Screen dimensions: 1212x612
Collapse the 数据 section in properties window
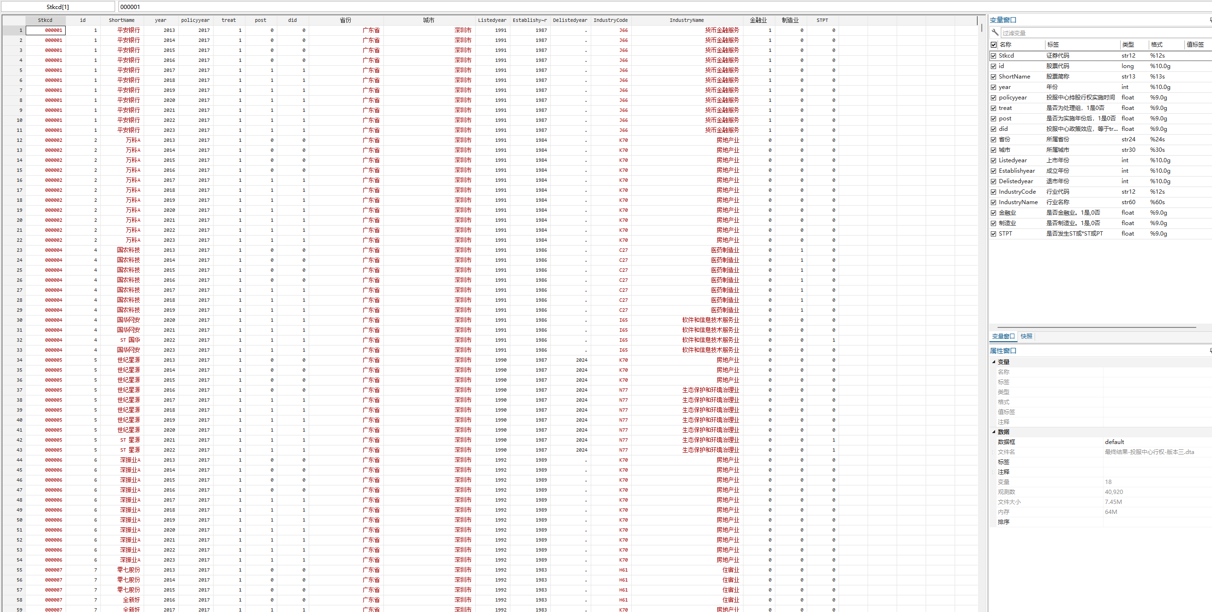click(994, 432)
